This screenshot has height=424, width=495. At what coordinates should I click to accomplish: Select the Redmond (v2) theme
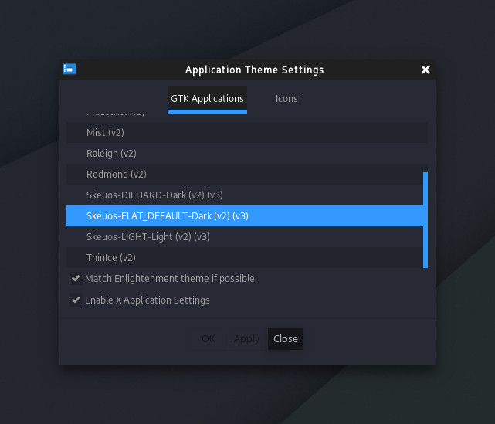116,175
